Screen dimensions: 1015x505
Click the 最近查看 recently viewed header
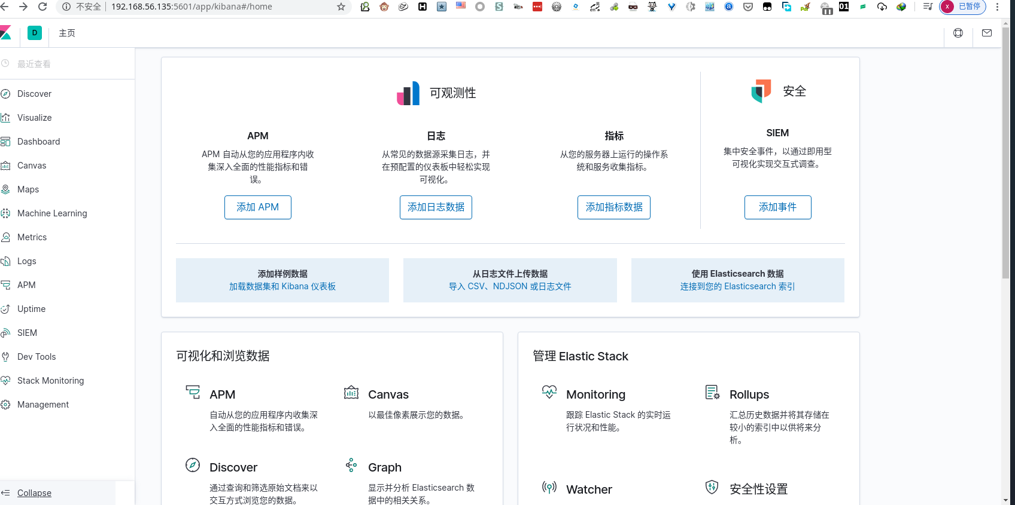tap(34, 64)
